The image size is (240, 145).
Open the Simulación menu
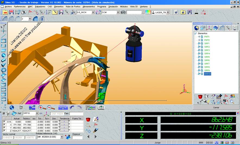pyautogui.click(x=113, y=7)
